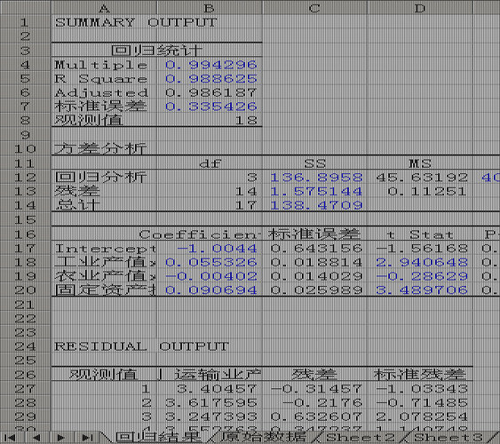Viewport: 500px width, 444px height.
Task: Select row 12 header
Action: click(25, 177)
